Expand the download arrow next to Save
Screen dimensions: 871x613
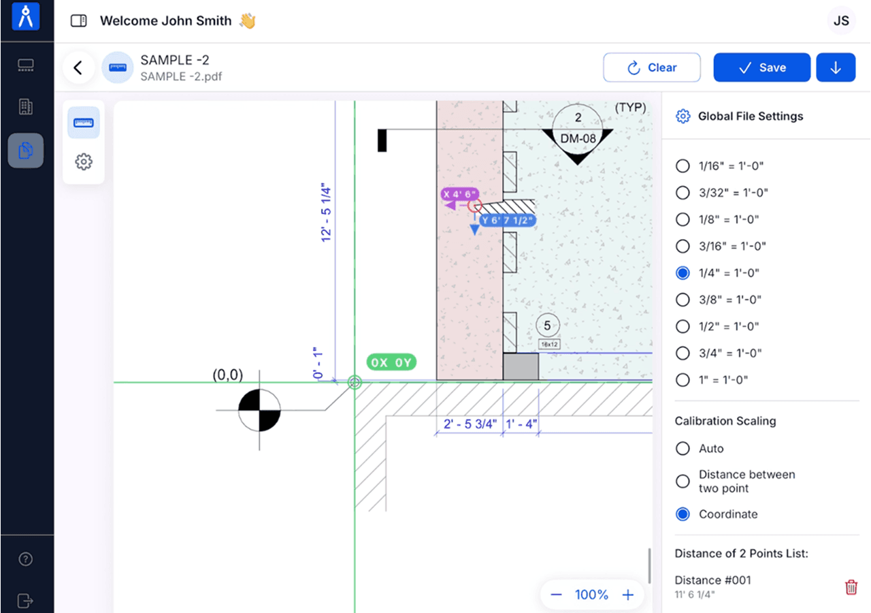coord(836,67)
